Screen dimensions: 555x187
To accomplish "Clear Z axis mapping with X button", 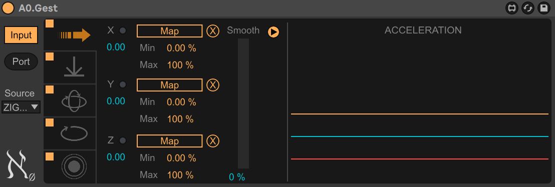I will click(213, 141).
